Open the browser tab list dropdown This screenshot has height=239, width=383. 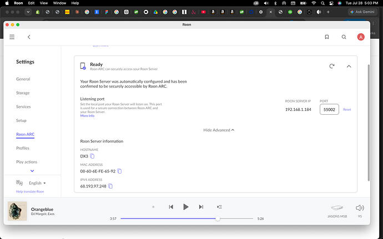[x=28, y=12]
